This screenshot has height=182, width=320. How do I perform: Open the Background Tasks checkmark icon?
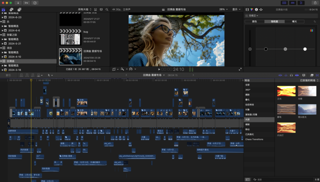[x=35, y=3]
